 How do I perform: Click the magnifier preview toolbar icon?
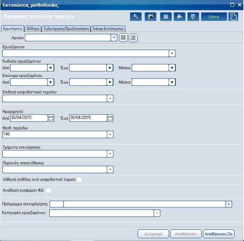click(x=136, y=16)
